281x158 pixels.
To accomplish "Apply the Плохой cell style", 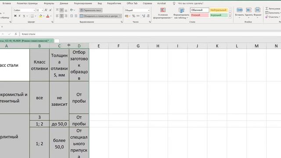I will pyautogui.click(x=199, y=15).
